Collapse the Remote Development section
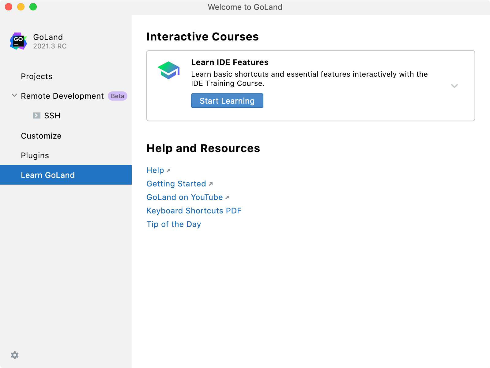Viewport: 490px width, 368px height. tap(14, 95)
